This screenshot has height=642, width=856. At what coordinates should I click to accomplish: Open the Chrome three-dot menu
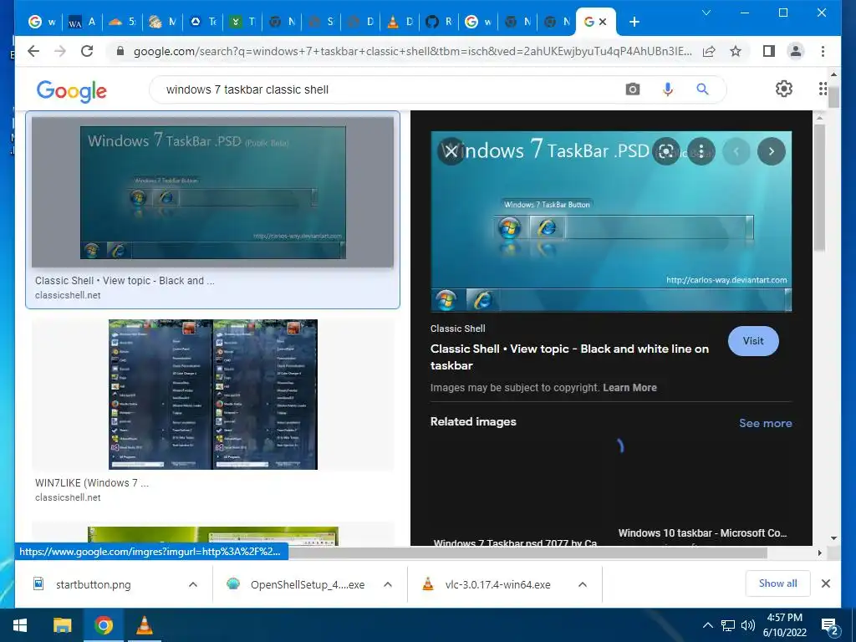coord(823,51)
